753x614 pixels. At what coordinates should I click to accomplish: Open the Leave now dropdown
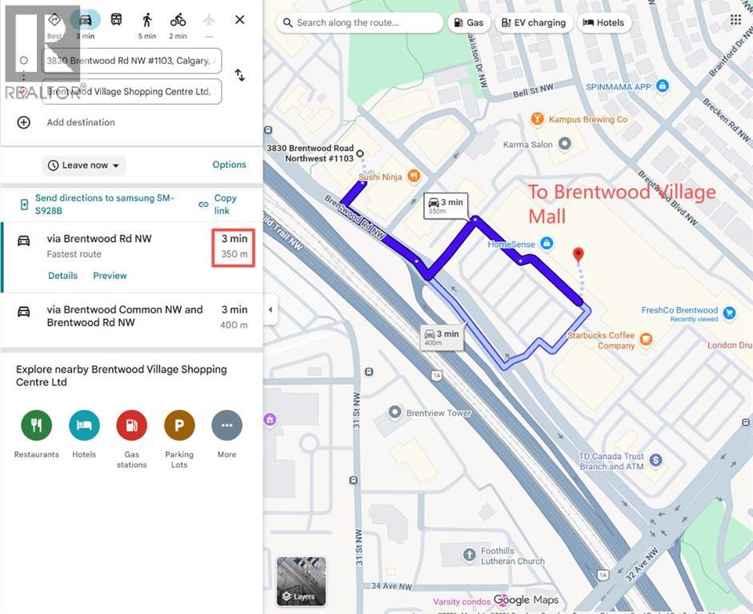click(x=83, y=165)
